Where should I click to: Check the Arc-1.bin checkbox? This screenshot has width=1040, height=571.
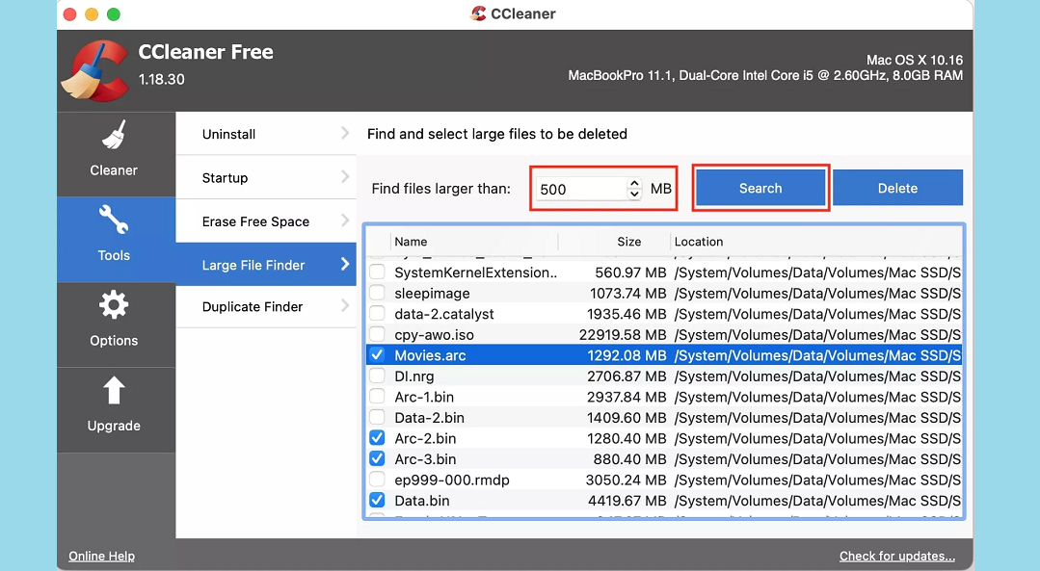point(377,397)
